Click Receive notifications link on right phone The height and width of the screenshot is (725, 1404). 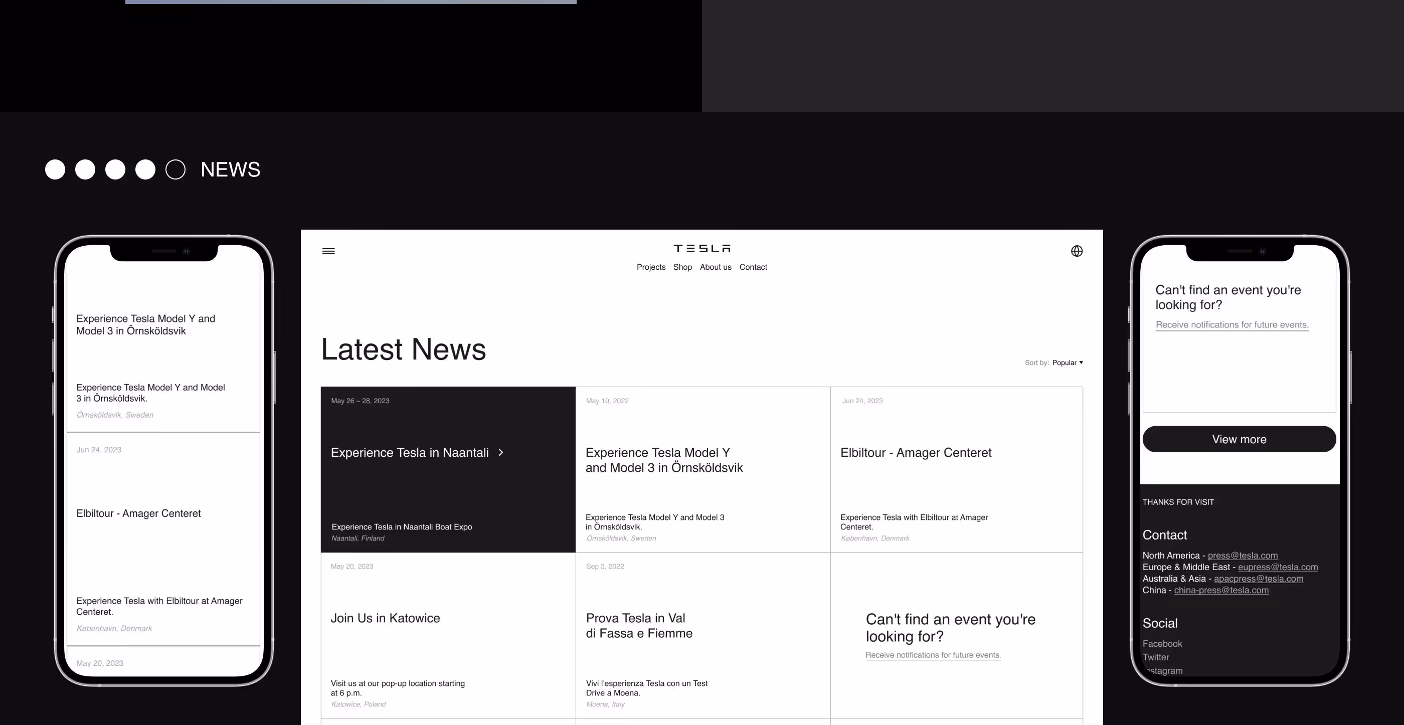1233,325
